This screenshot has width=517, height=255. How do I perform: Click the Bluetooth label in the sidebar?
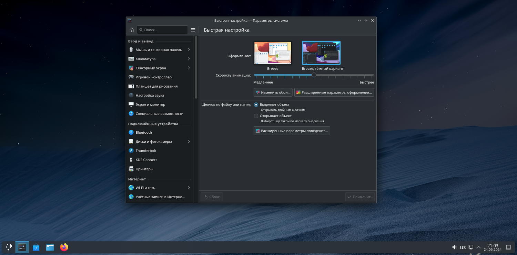pos(144,132)
